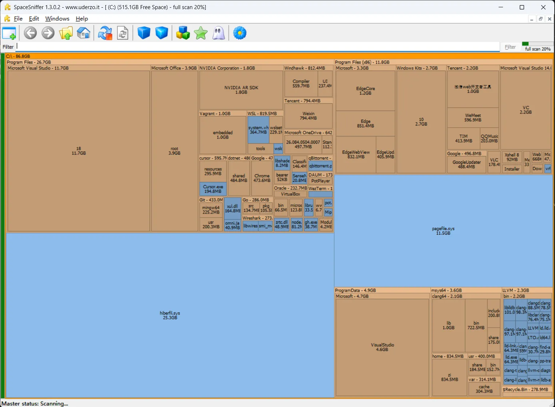Select WSL system.vhd 364.7MB file
This screenshot has height=407, width=555.
[x=258, y=130]
